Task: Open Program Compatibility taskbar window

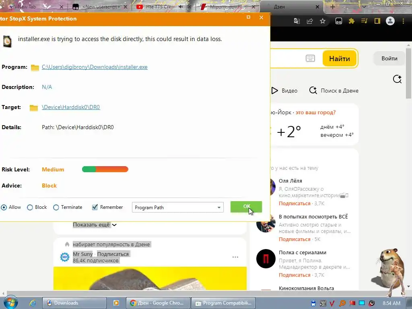Action: [223, 303]
